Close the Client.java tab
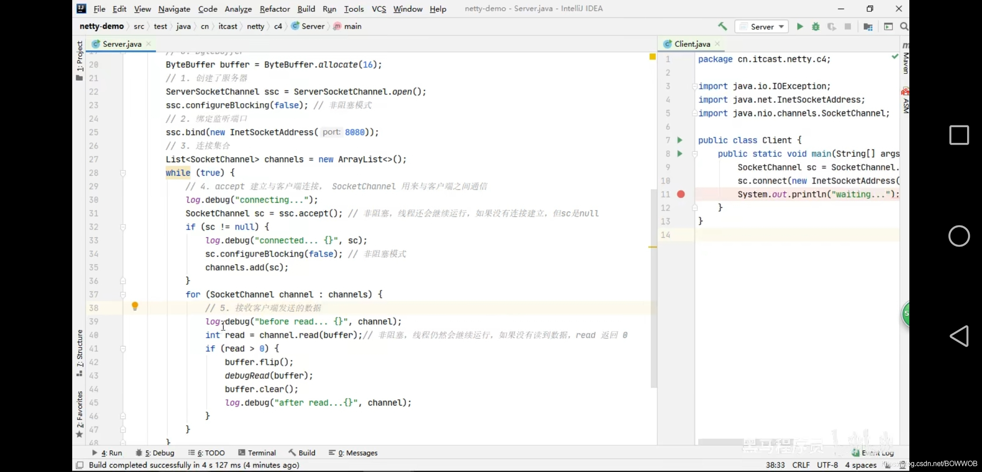The width and height of the screenshot is (982, 472). (717, 44)
